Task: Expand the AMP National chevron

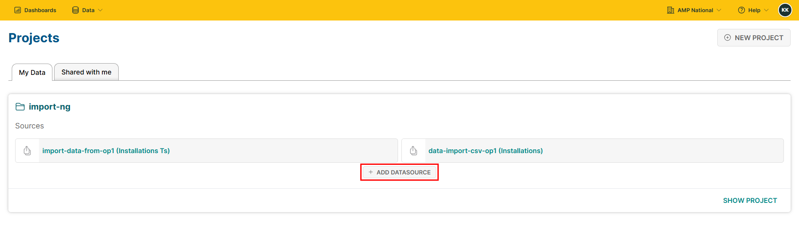Action: pyautogui.click(x=719, y=10)
